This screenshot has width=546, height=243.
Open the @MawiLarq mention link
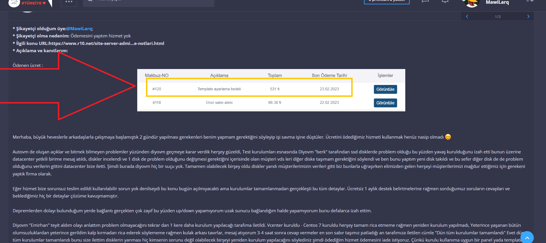(79, 28)
